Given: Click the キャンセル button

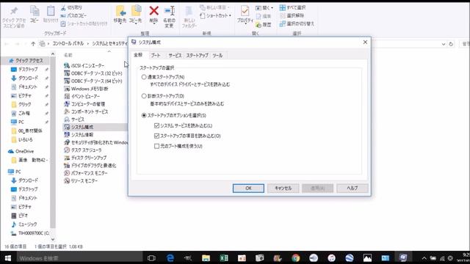Looking at the screenshot, I should [x=283, y=188].
